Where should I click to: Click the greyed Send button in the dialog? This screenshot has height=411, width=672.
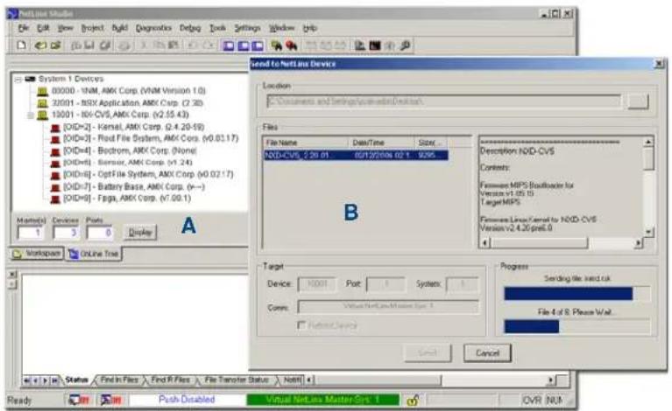click(428, 353)
